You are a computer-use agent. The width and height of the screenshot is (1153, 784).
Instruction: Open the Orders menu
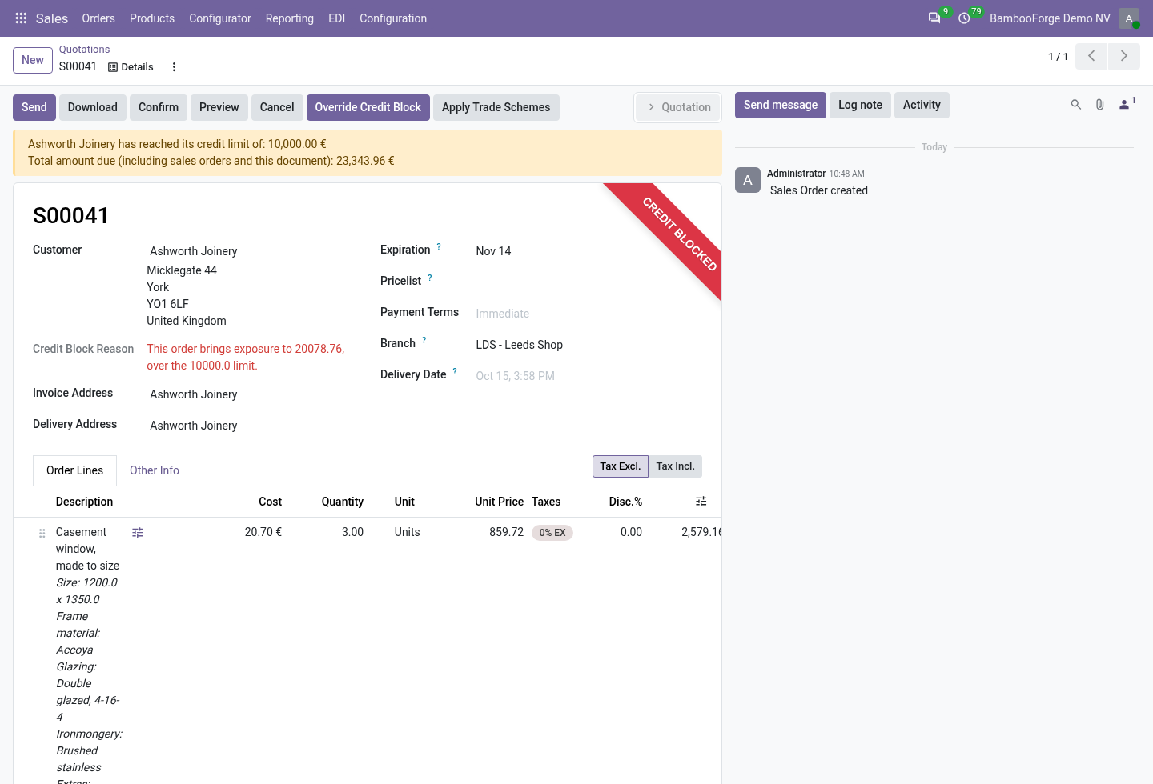(x=98, y=18)
